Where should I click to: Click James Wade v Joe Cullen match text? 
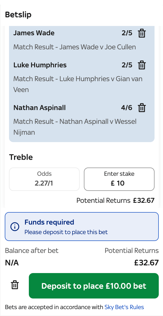pos(75,47)
